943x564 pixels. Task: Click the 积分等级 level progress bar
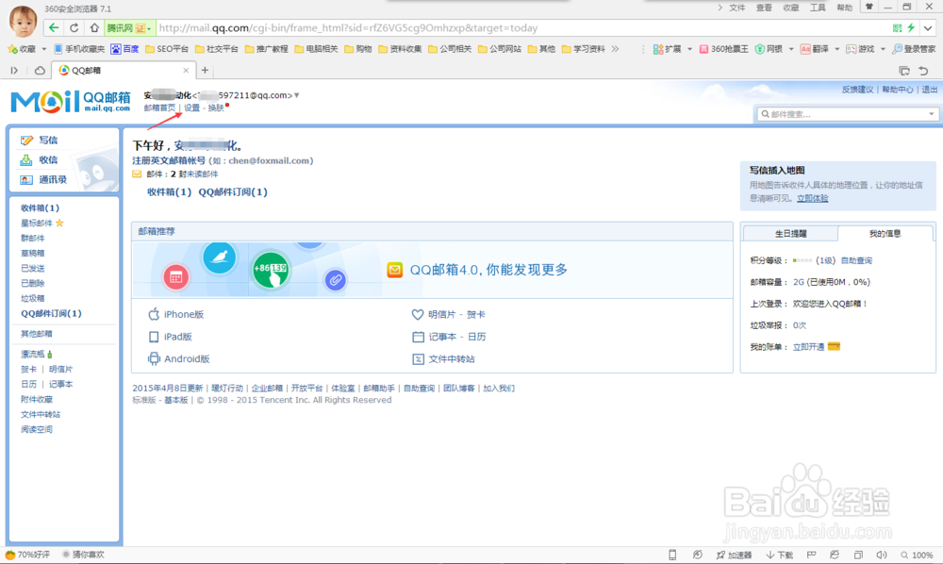pyautogui.click(x=802, y=260)
